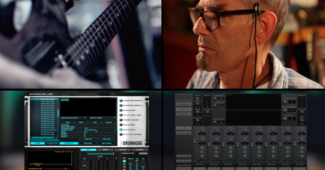Click first channel's Pan knob in Trigger
The image size is (325, 170).
(x=202, y=131)
